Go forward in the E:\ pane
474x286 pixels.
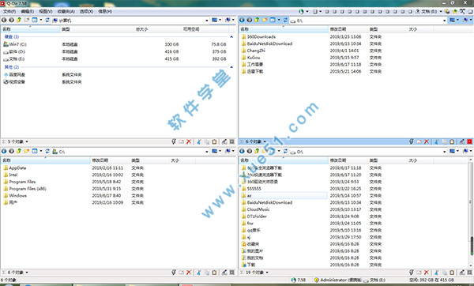tap(250, 20)
